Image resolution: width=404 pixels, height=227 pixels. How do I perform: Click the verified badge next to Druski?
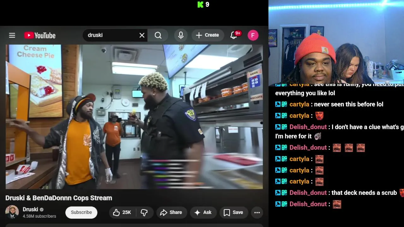click(x=41, y=210)
